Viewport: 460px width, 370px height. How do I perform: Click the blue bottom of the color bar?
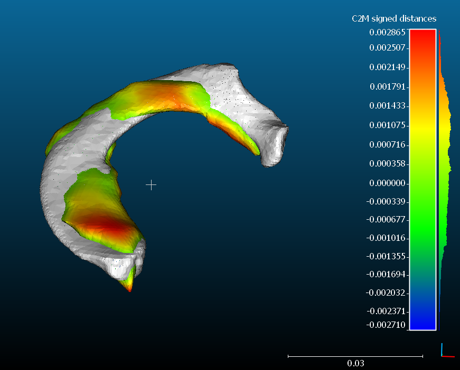click(422, 322)
